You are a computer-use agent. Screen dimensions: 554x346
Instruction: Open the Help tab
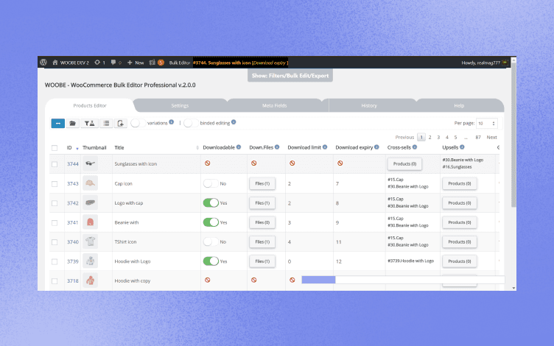pos(459,105)
